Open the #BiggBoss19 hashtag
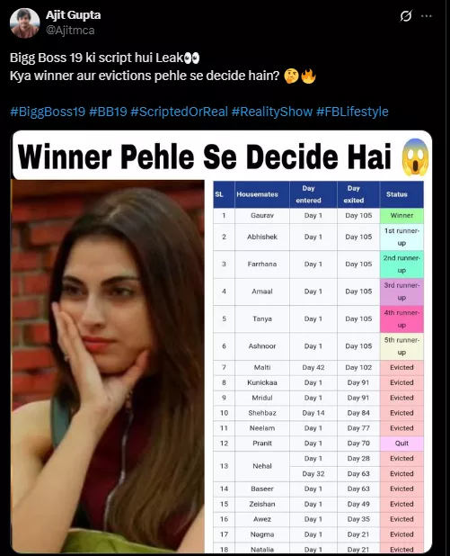This screenshot has height=556, width=450. 48,112
